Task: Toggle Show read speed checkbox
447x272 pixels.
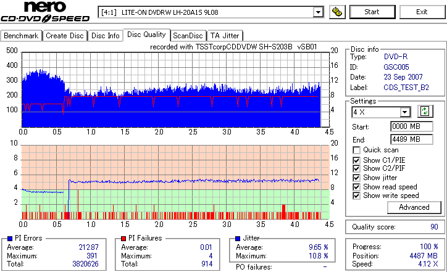Action: coord(356,187)
